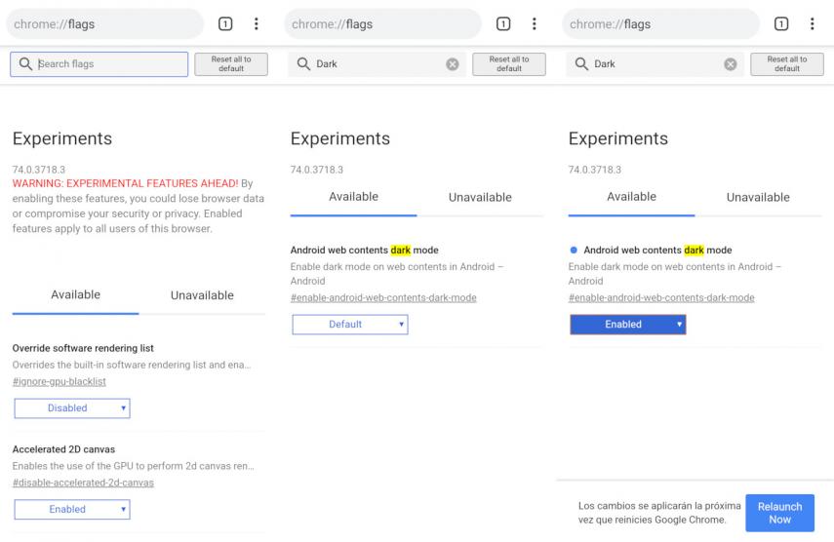
Task: Open tab switcher in the middle screen
Action: 503,24
